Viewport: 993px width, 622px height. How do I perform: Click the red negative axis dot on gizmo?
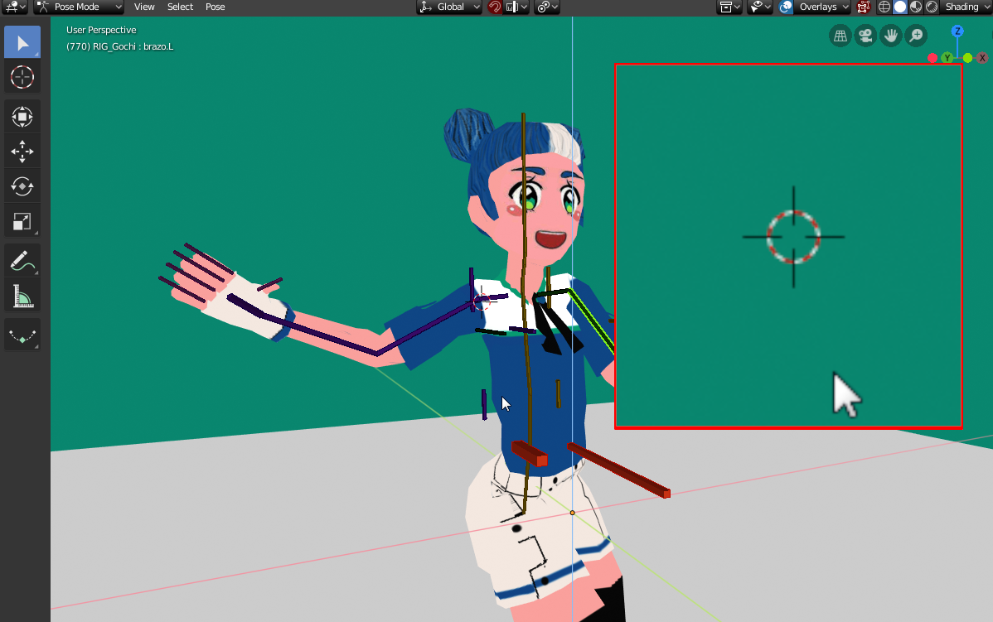932,58
